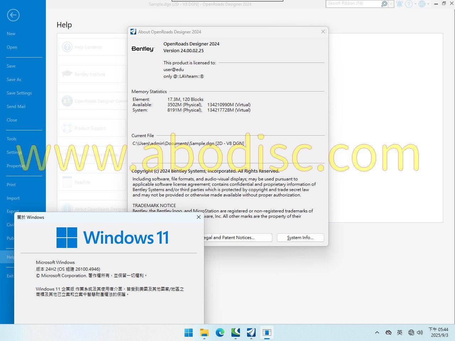455x341 pixels.
Task: Close the About OpenRoads Designer 2024 dialog
Action: pos(323,32)
